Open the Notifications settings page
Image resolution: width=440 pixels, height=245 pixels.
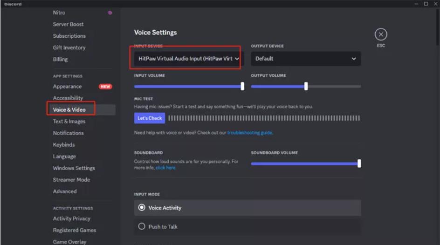[69, 133]
